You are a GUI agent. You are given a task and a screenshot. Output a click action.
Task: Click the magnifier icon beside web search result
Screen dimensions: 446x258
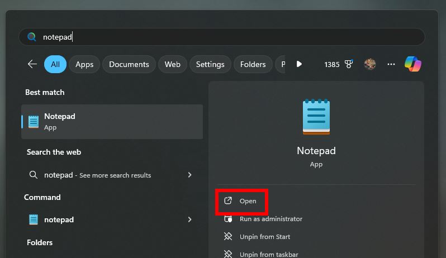34,175
